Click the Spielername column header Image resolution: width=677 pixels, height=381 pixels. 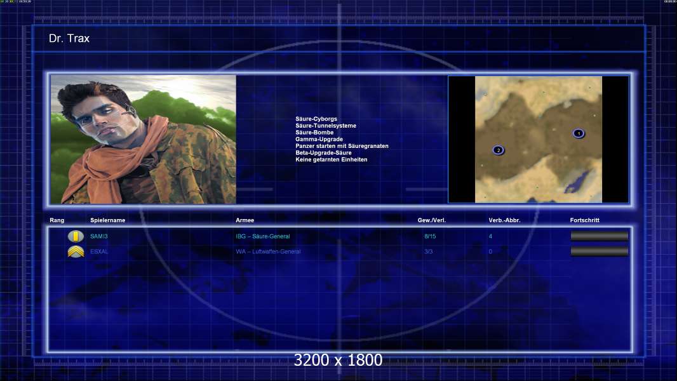107,220
